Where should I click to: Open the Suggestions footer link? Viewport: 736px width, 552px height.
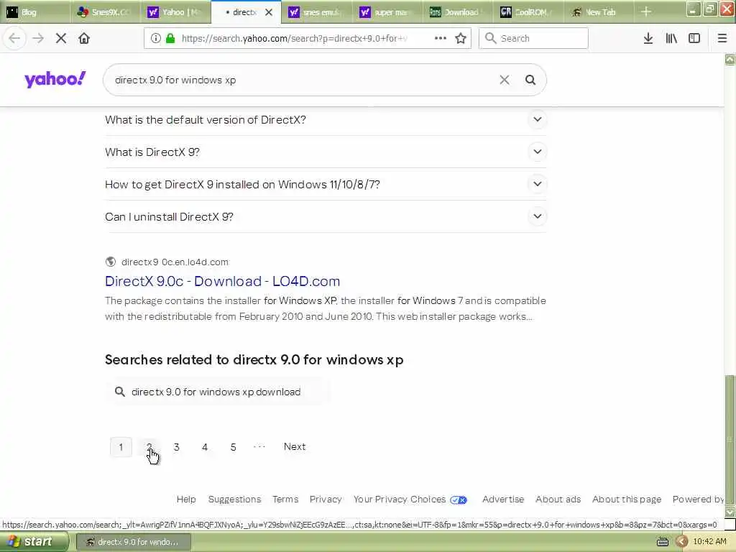(x=234, y=500)
